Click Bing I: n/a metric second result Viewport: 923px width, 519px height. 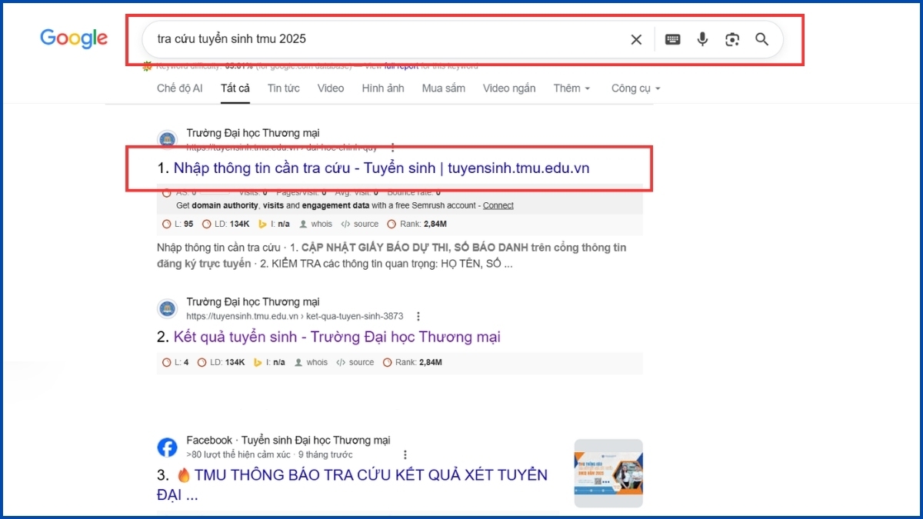click(269, 362)
